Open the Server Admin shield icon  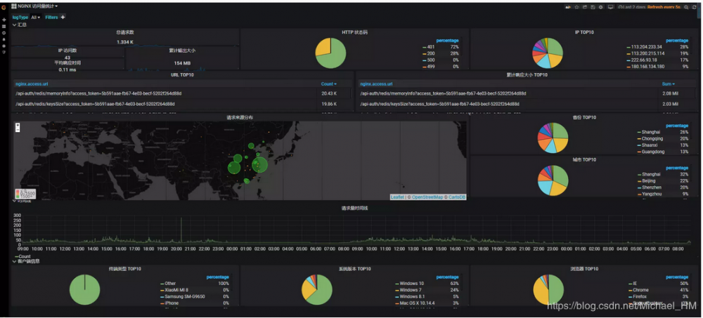click(x=4, y=52)
